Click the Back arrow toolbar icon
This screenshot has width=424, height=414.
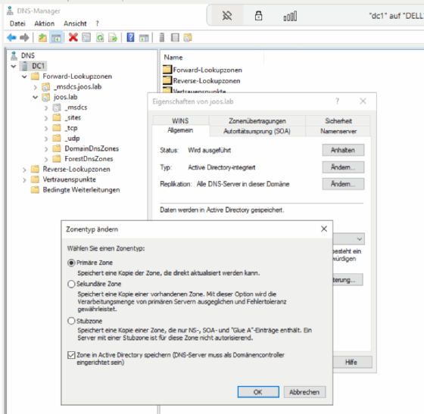coord(11,38)
